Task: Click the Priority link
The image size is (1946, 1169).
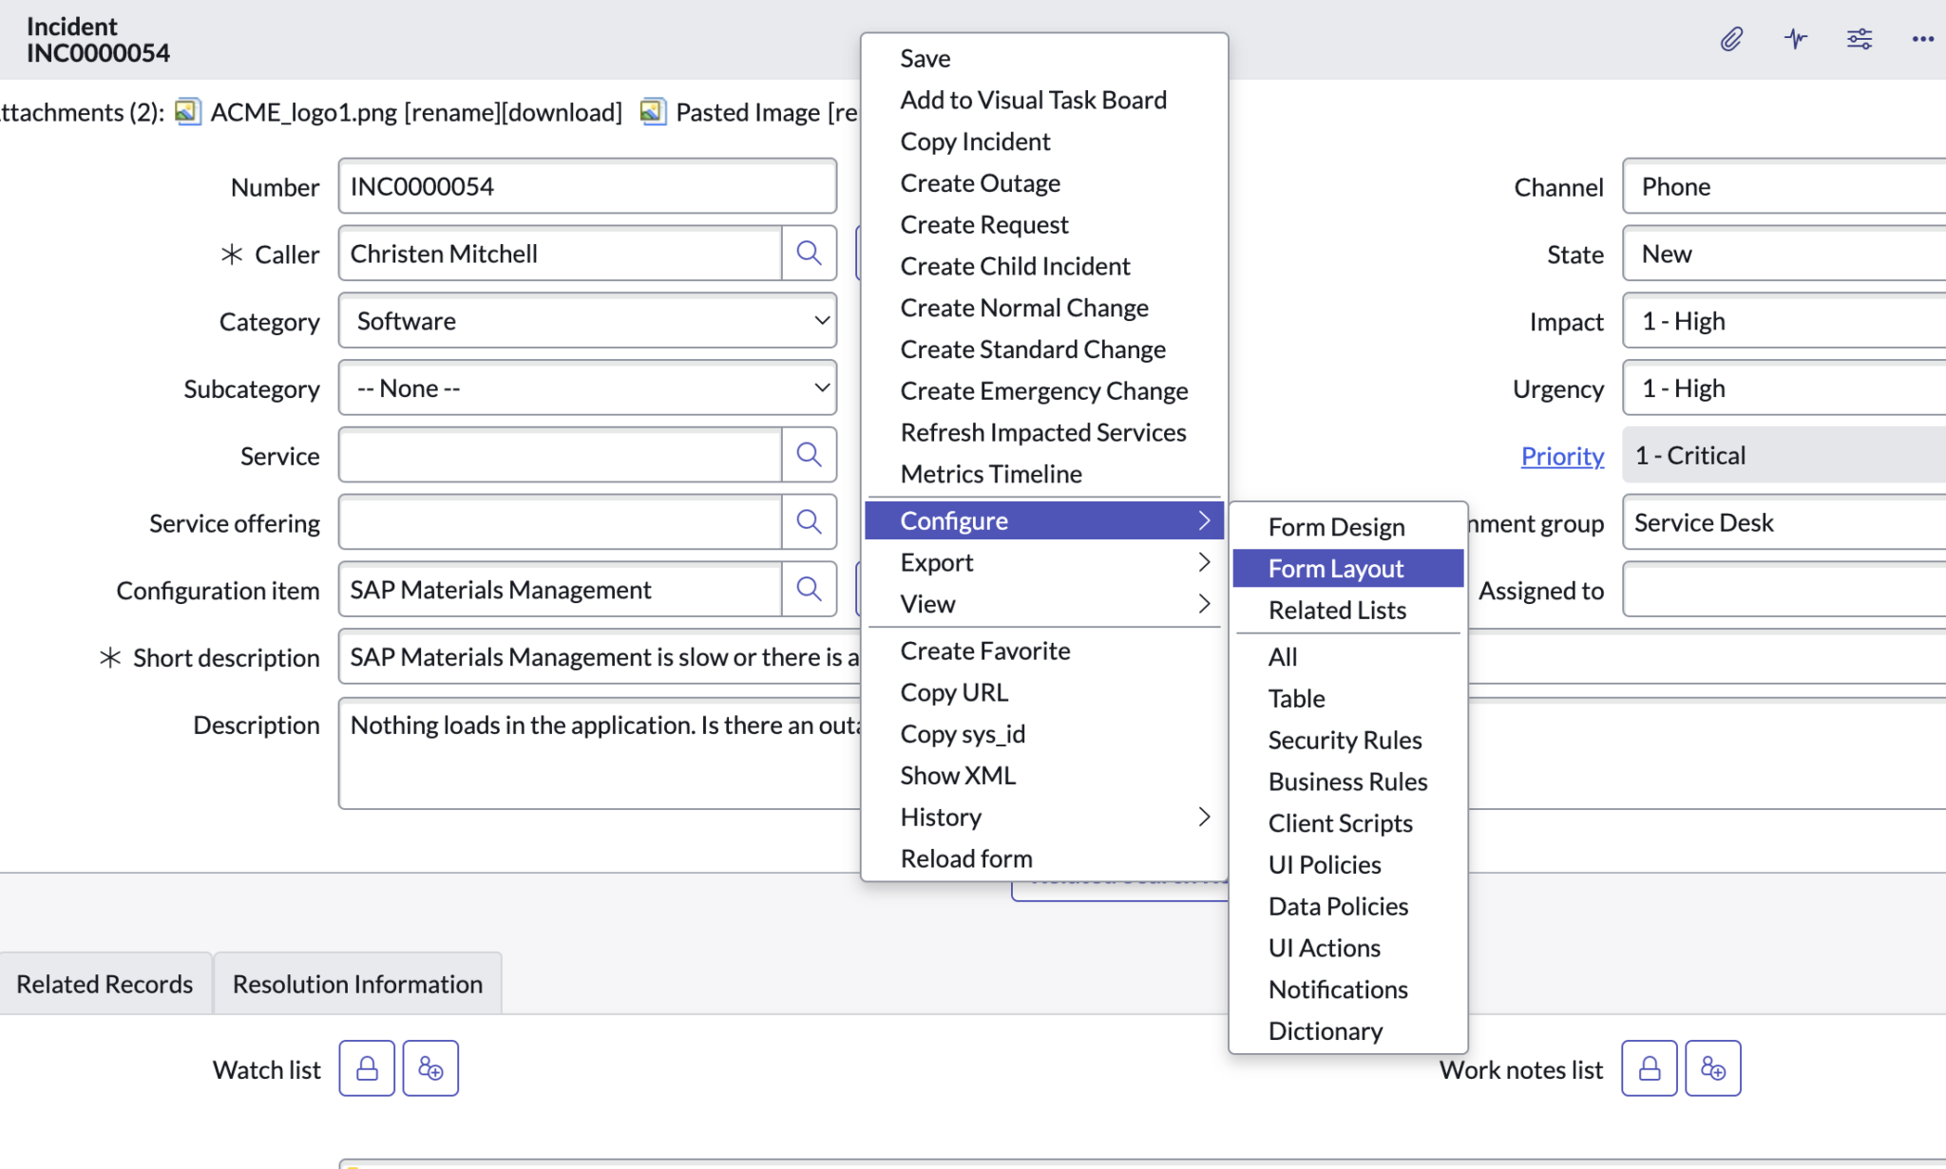Action: click(1561, 455)
